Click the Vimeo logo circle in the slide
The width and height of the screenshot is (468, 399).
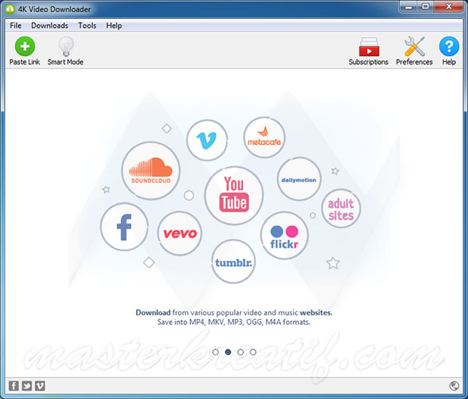tap(207, 140)
